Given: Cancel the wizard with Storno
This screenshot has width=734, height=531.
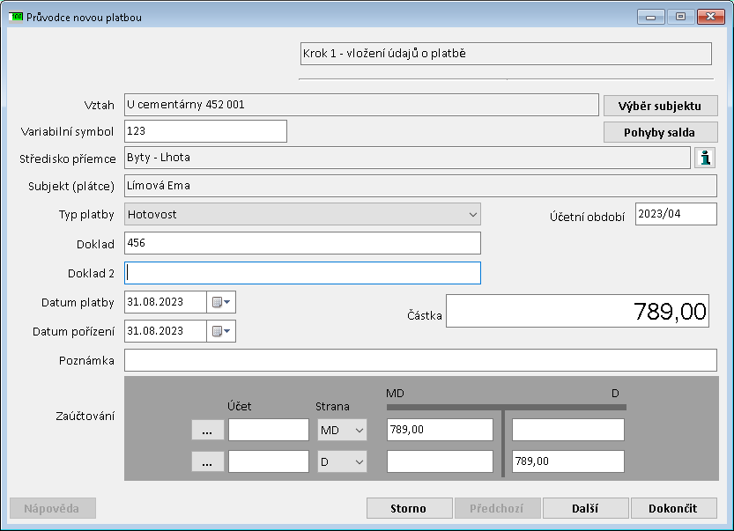Looking at the screenshot, I should 409,508.
